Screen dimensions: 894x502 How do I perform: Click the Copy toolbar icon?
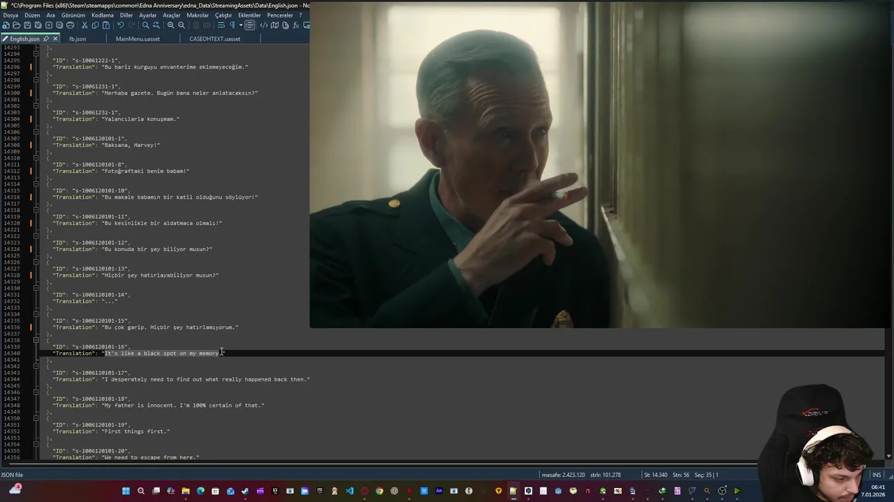pyautogui.click(x=96, y=25)
